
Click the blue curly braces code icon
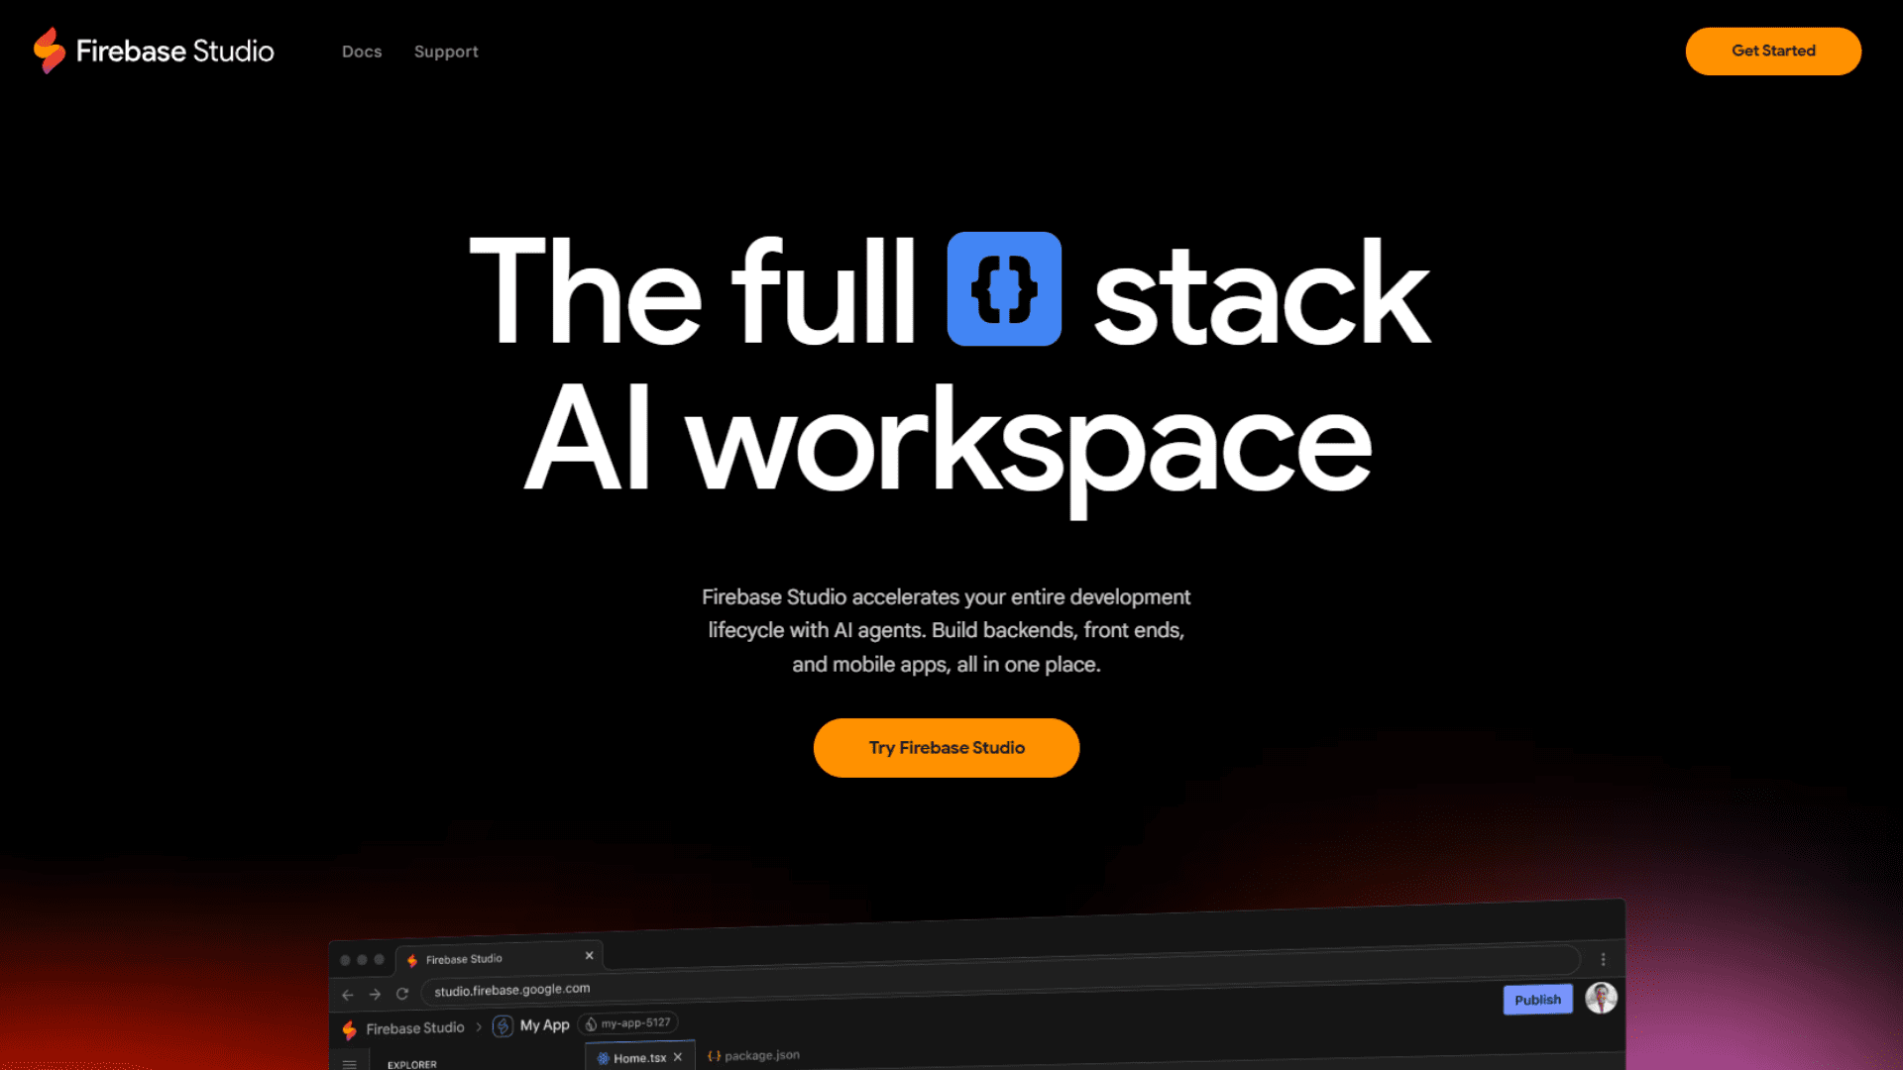[1004, 288]
